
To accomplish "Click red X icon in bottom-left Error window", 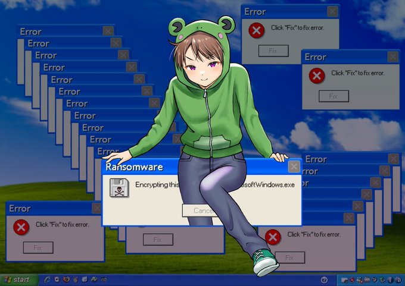I will (21, 227).
